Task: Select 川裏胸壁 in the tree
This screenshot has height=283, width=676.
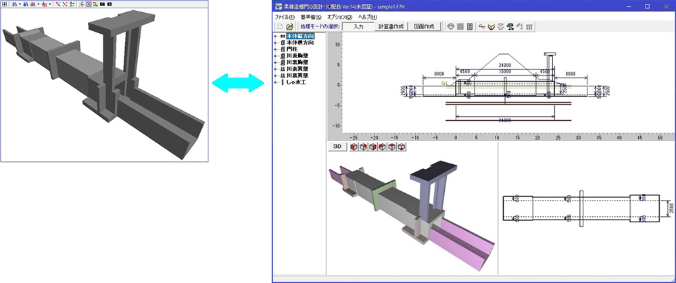Action: tap(297, 62)
